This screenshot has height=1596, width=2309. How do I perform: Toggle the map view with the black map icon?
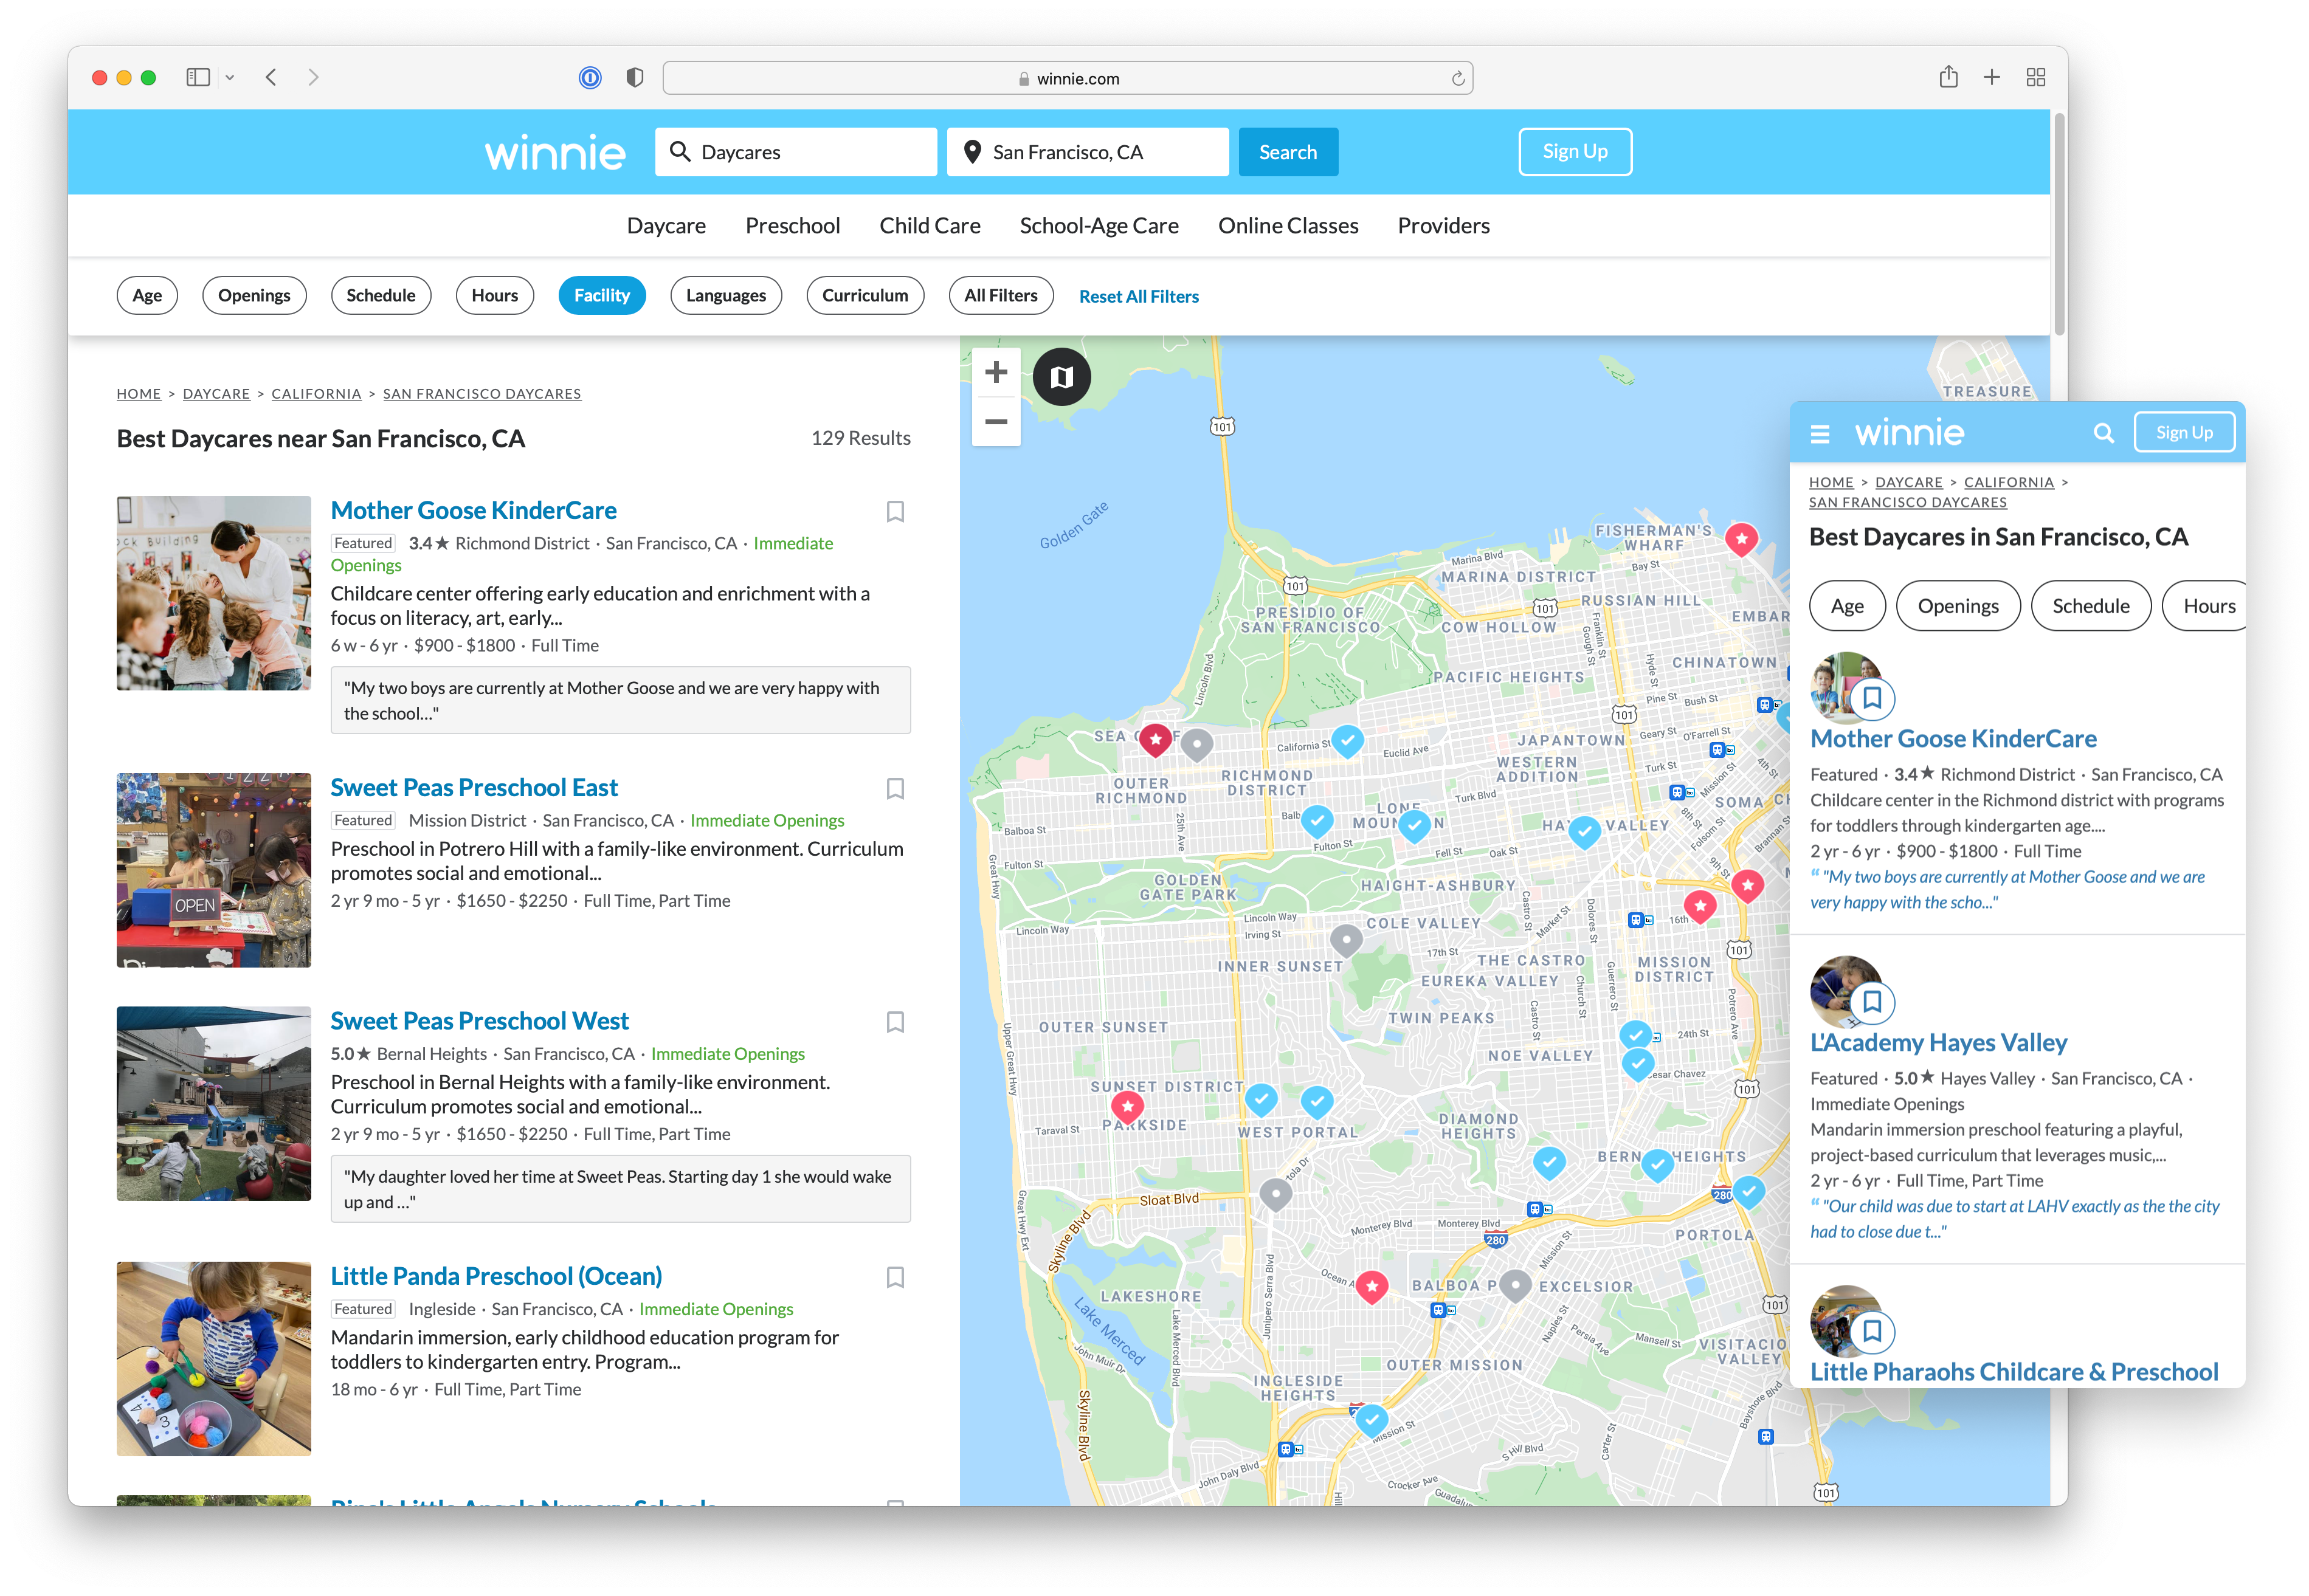(x=1061, y=376)
